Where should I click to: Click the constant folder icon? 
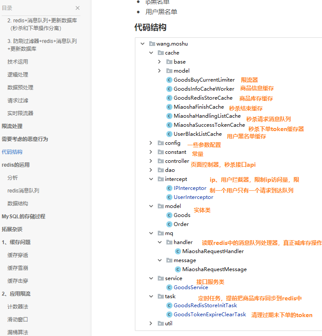pyautogui.click(x=161, y=152)
